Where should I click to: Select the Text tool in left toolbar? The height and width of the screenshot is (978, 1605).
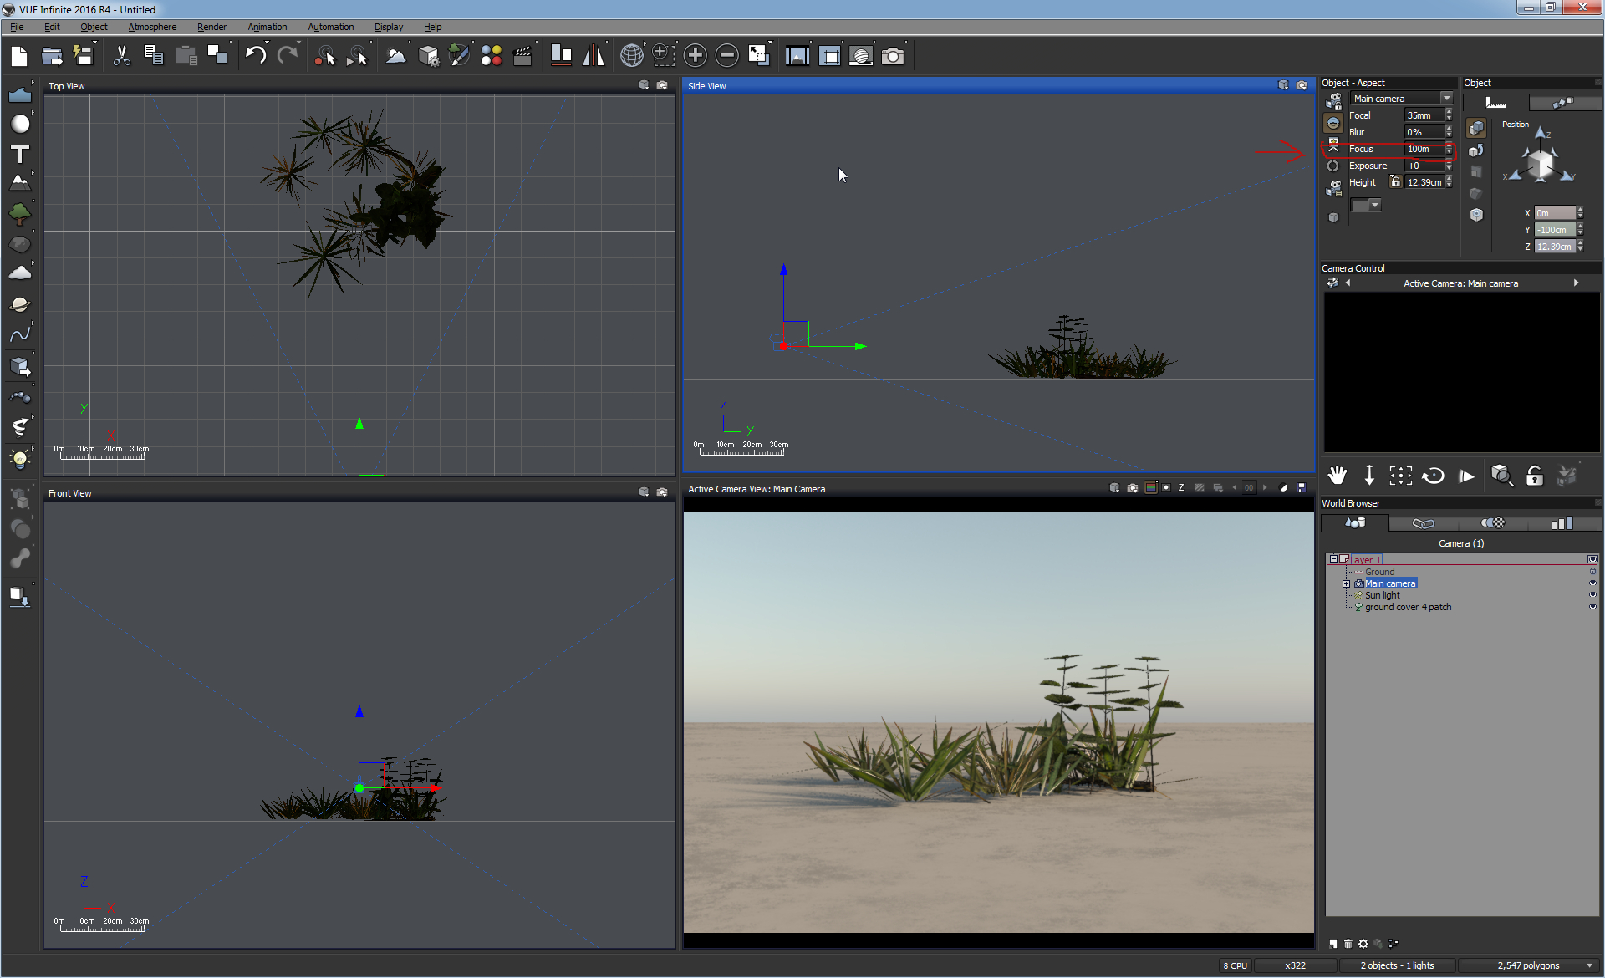(20, 154)
